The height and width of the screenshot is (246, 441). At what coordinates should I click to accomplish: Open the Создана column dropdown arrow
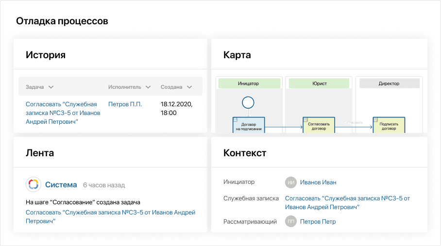(189, 87)
